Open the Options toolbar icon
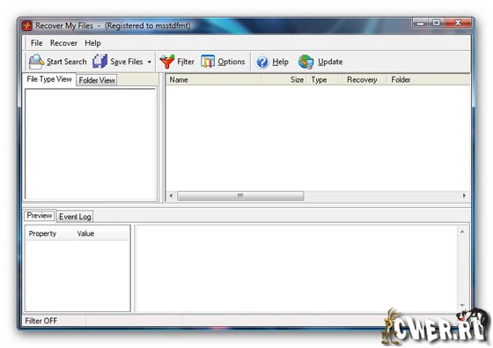Screen dimensions: 493x348 [208, 62]
